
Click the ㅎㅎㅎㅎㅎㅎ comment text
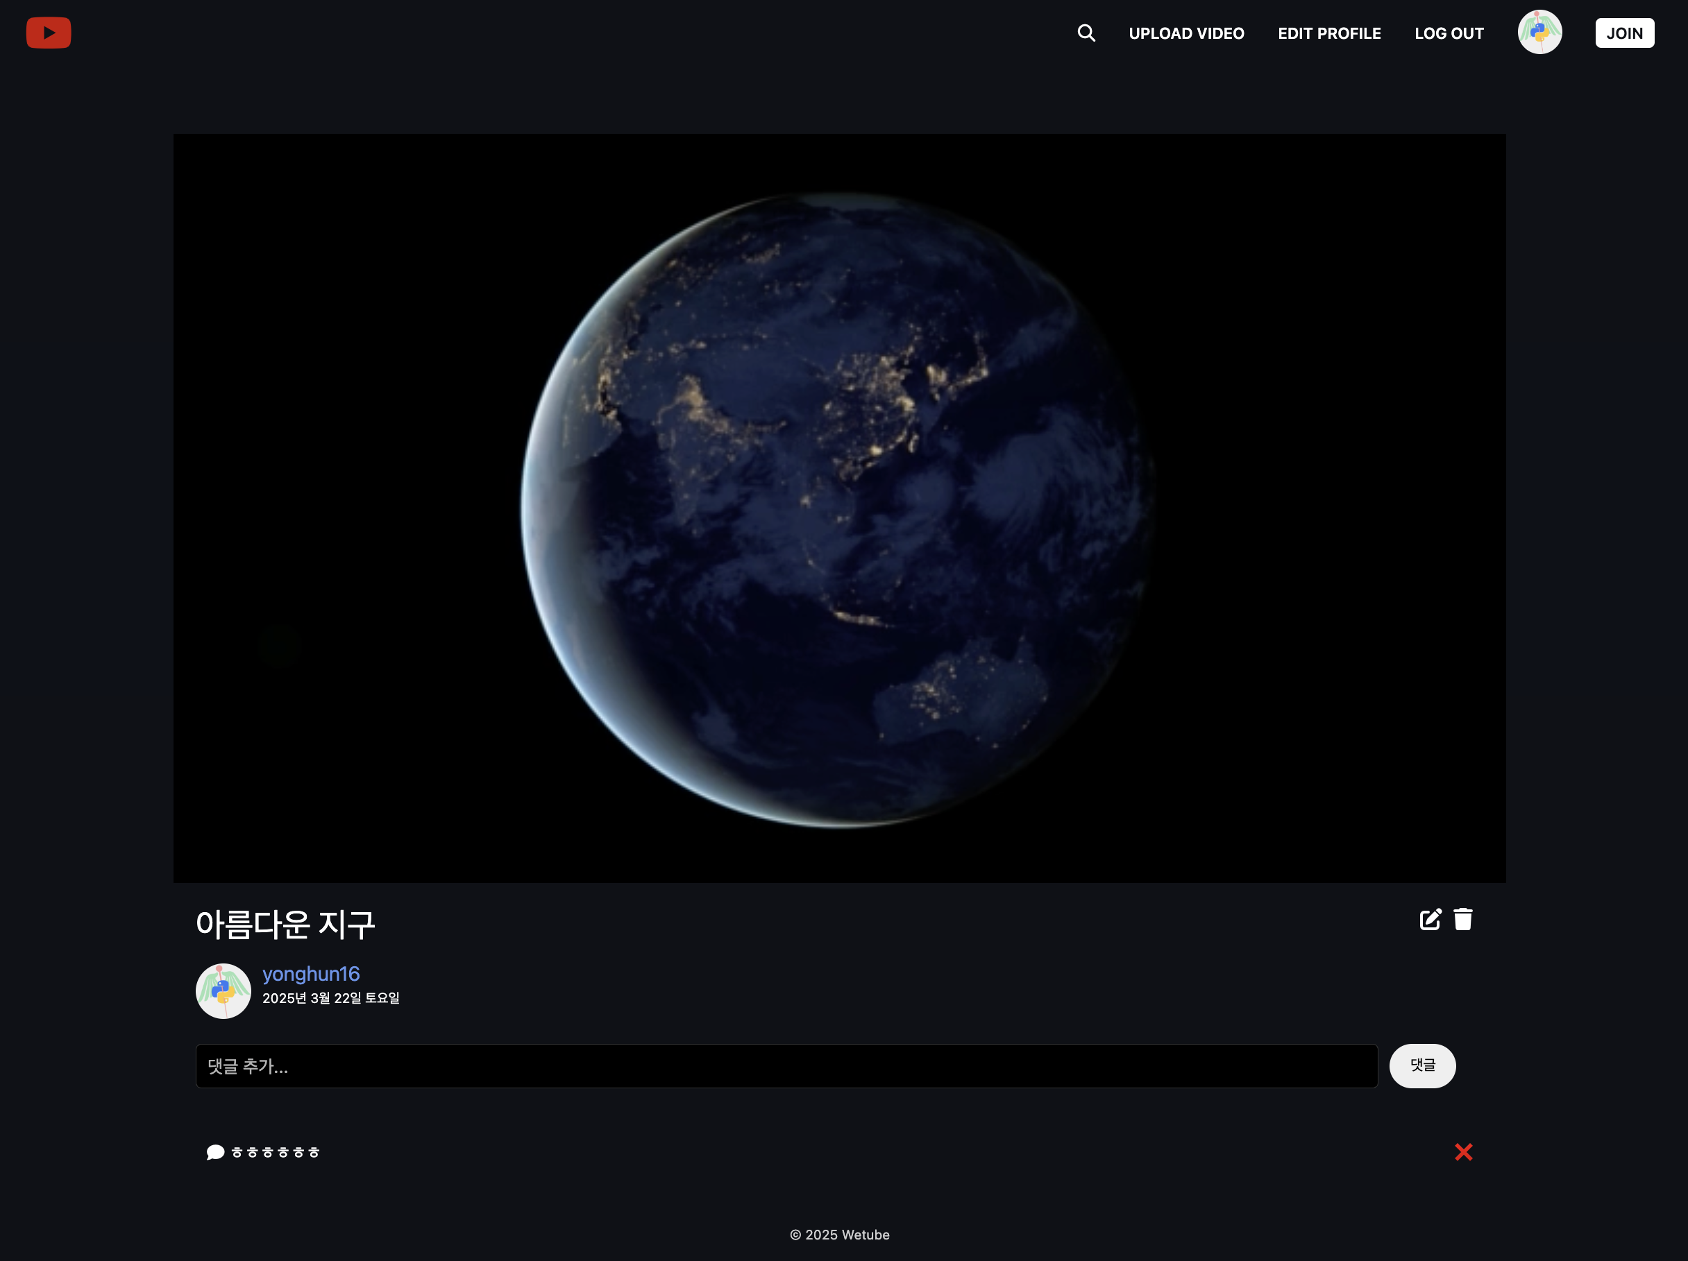276,1153
